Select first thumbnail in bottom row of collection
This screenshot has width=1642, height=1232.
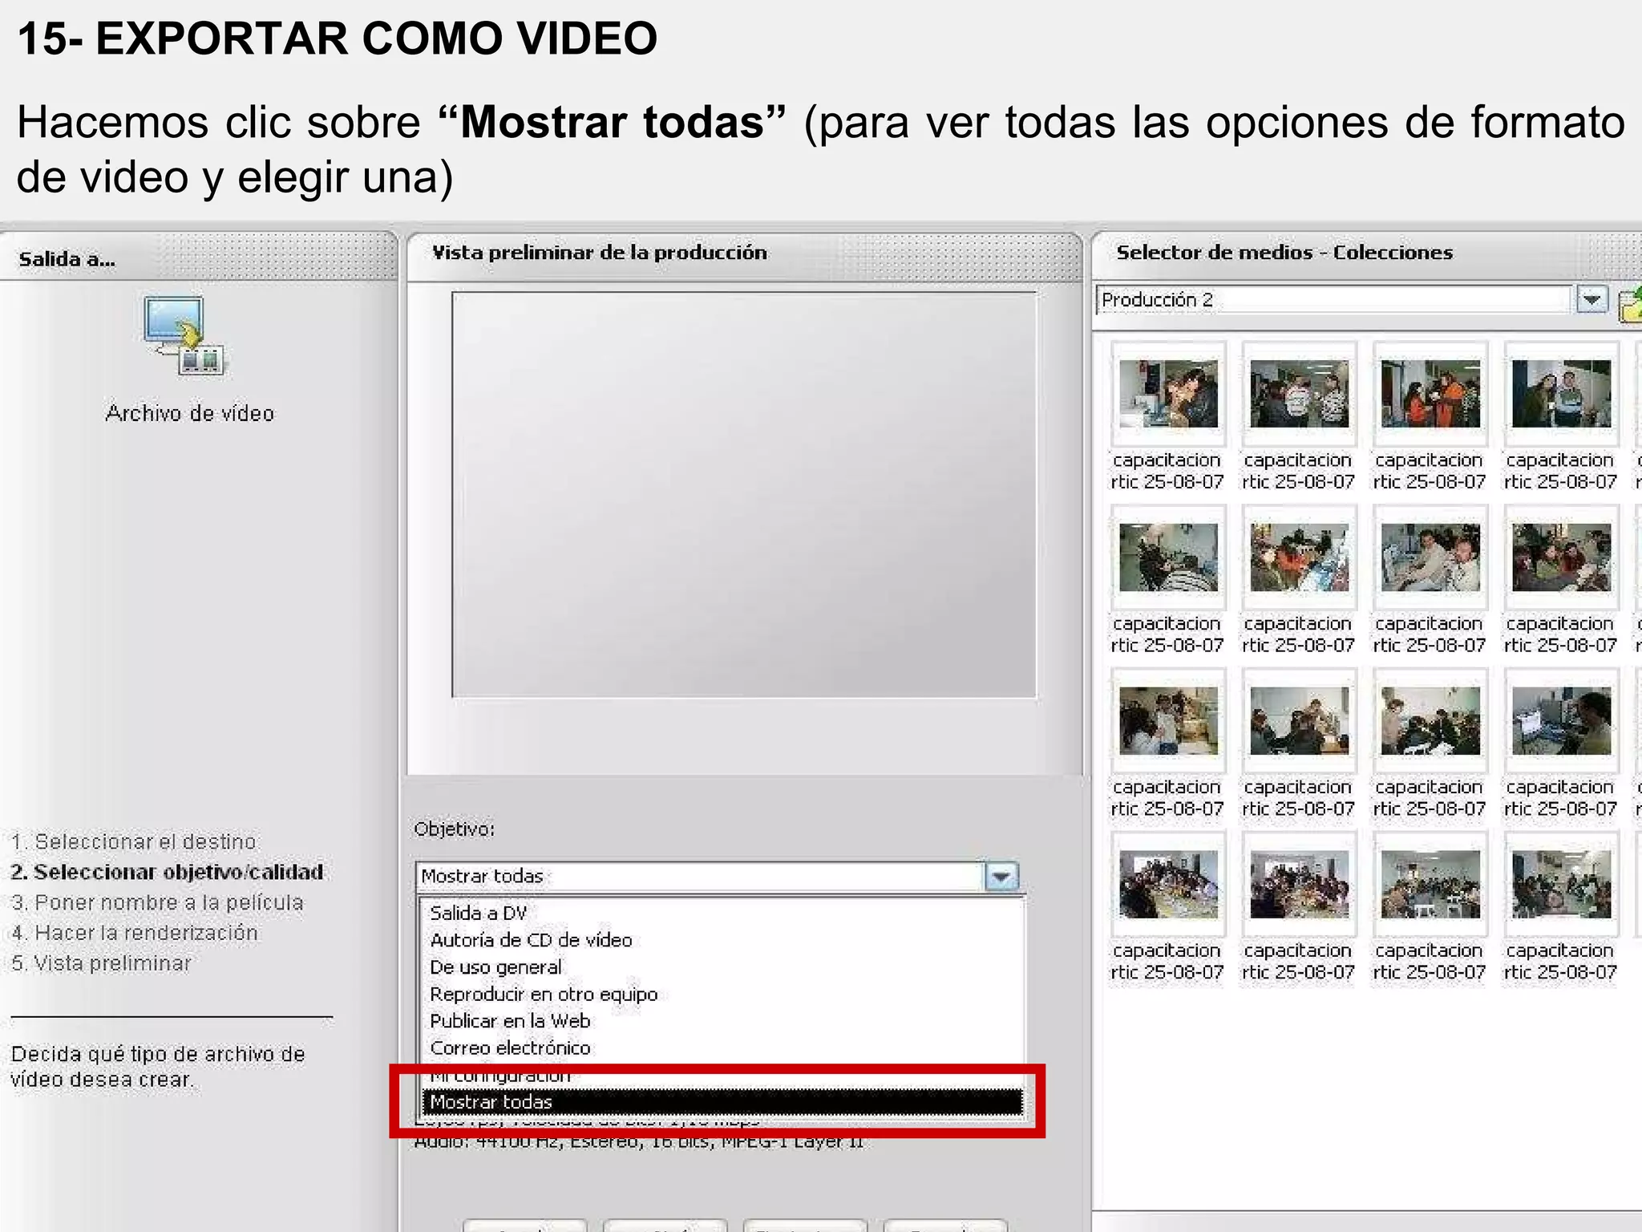coord(1168,884)
